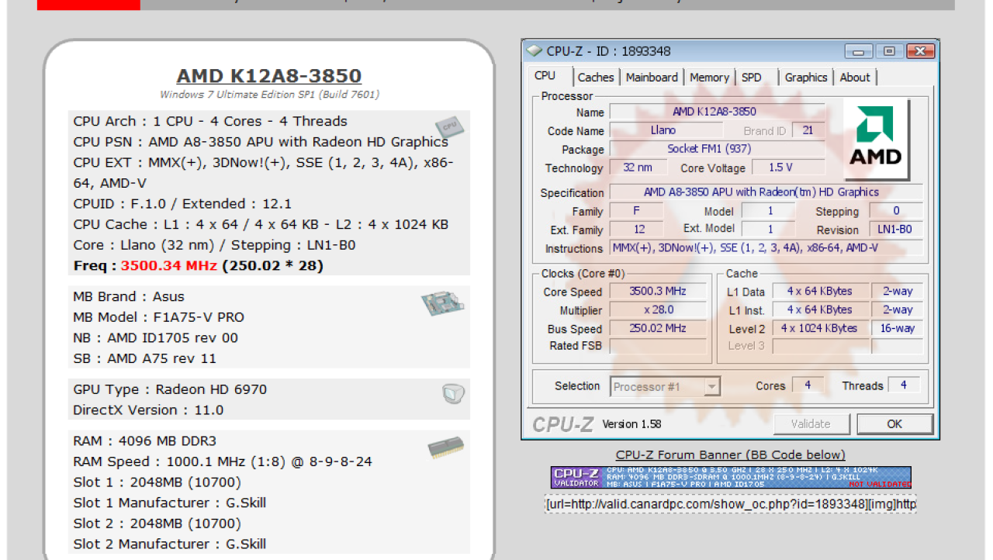
Task: Click the Multiplier value x 28.0
Action: [658, 310]
